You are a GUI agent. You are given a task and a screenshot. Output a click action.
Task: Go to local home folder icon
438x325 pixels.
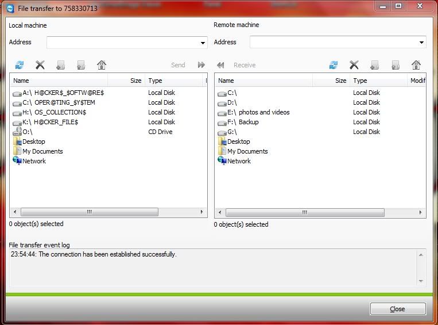(102, 65)
